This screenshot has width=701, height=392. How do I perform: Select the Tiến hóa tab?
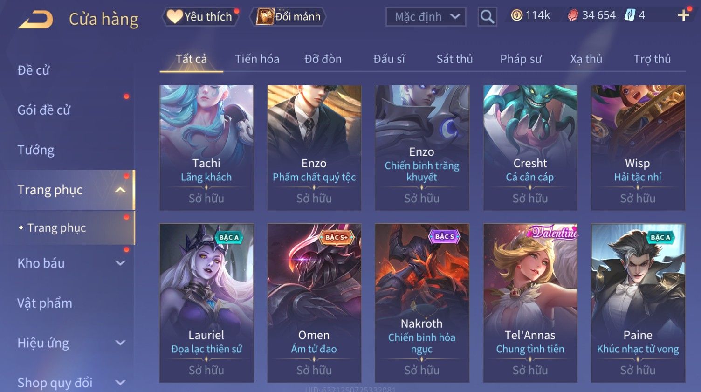(x=257, y=59)
